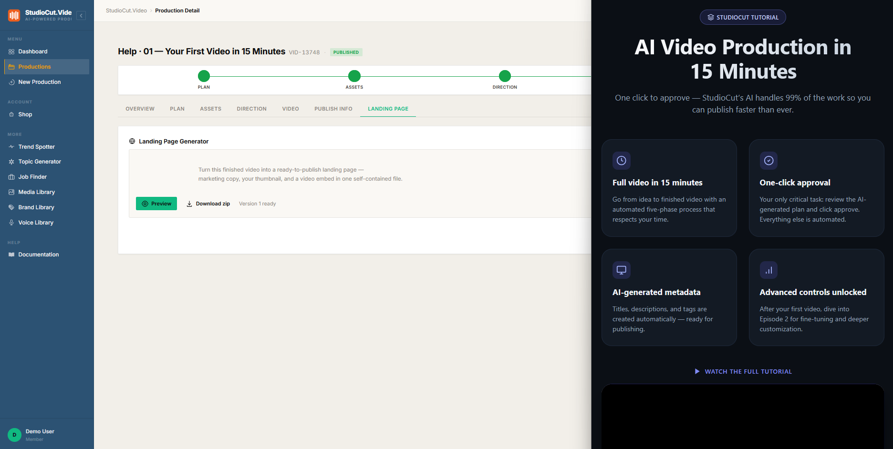Viewport: 893px width, 449px height.
Task: Click the Media Library image icon
Action: pyautogui.click(x=11, y=192)
